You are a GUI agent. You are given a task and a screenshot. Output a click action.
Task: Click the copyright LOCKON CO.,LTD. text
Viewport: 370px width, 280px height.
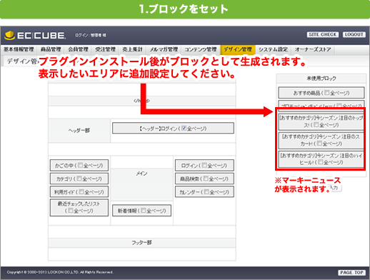click(x=60, y=272)
